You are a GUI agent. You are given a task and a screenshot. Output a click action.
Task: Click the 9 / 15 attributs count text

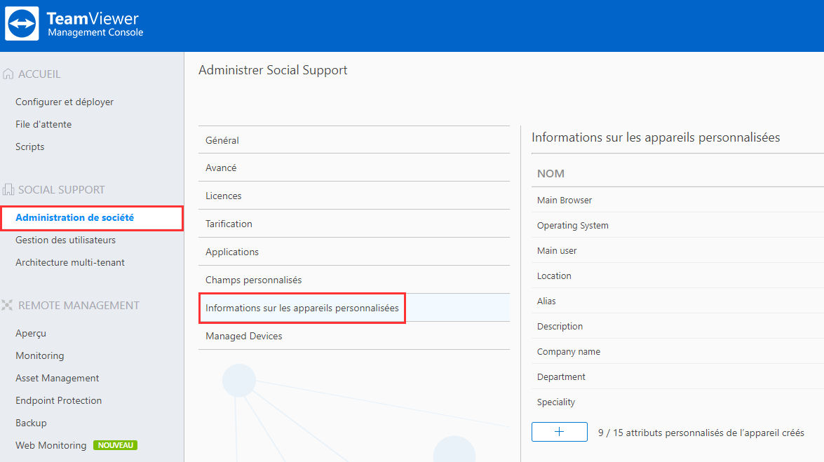tap(701, 433)
